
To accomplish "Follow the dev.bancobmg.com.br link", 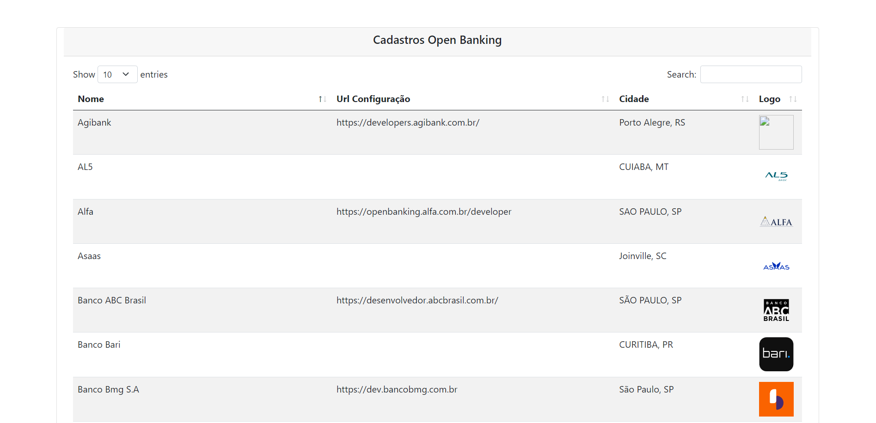I will (x=397, y=389).
